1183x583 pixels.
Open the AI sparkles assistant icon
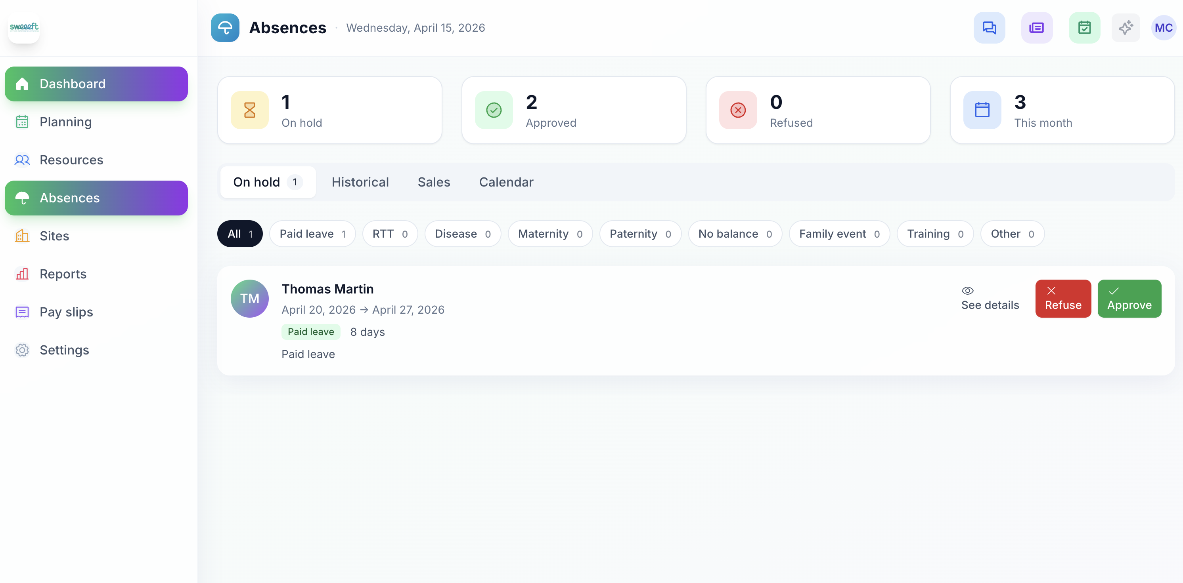(x=1126, y=27)
